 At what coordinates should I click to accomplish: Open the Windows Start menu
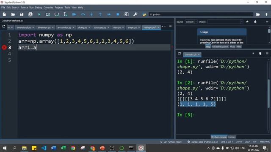5,148
